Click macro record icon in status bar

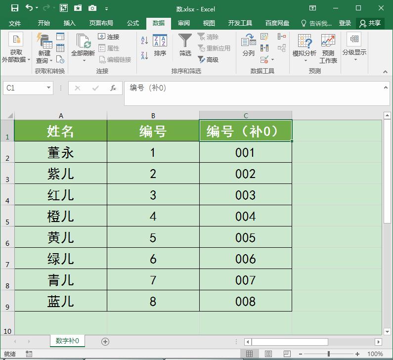click(x=29, y=354)
